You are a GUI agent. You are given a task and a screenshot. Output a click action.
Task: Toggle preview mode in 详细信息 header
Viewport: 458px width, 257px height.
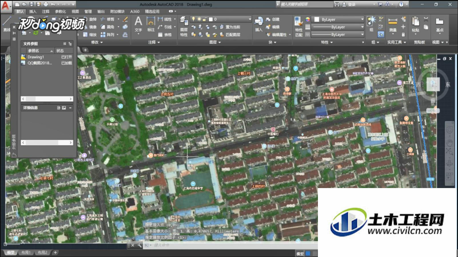point(64,108)
